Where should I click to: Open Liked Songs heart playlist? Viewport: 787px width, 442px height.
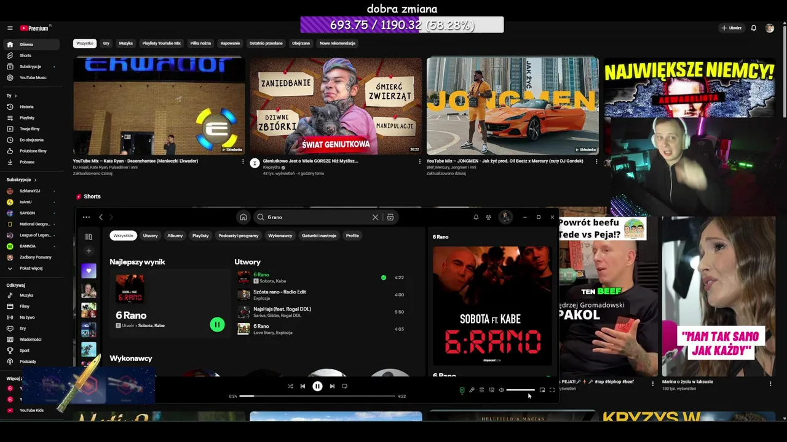coord(89,271)
